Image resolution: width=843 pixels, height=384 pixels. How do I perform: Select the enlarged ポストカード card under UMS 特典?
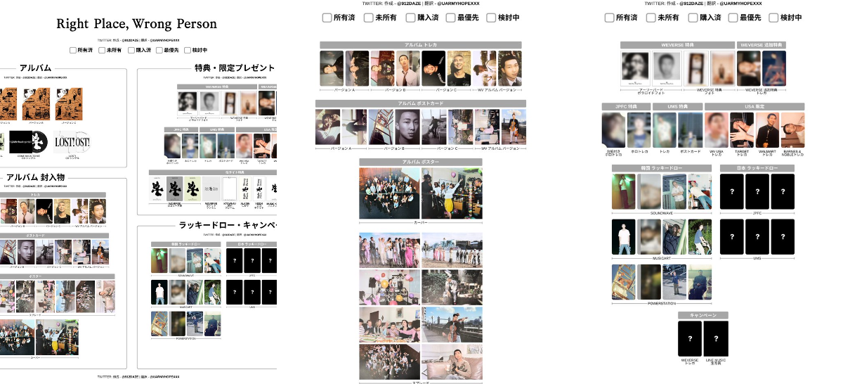691,129
